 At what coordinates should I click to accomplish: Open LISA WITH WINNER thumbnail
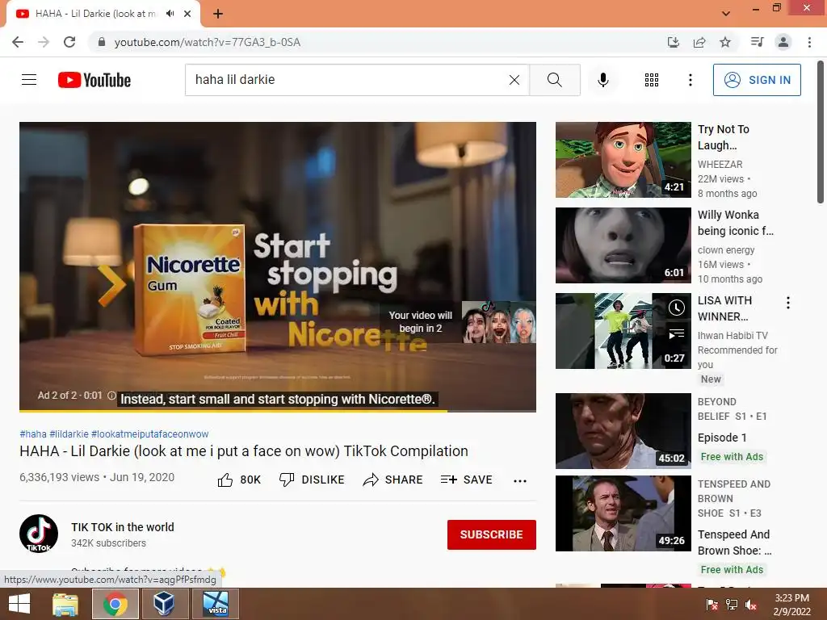pyautogui.click(x=623, y=330)
